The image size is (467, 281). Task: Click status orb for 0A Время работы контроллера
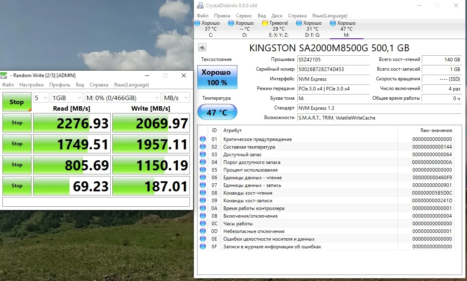(203, 208)
